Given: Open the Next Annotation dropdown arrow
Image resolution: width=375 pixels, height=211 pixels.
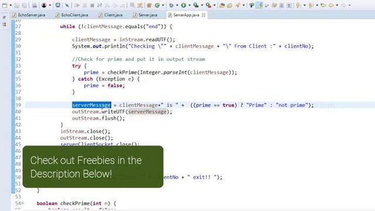Looking at the screenshot, I should pyautogui.click(x=305, y=5).
